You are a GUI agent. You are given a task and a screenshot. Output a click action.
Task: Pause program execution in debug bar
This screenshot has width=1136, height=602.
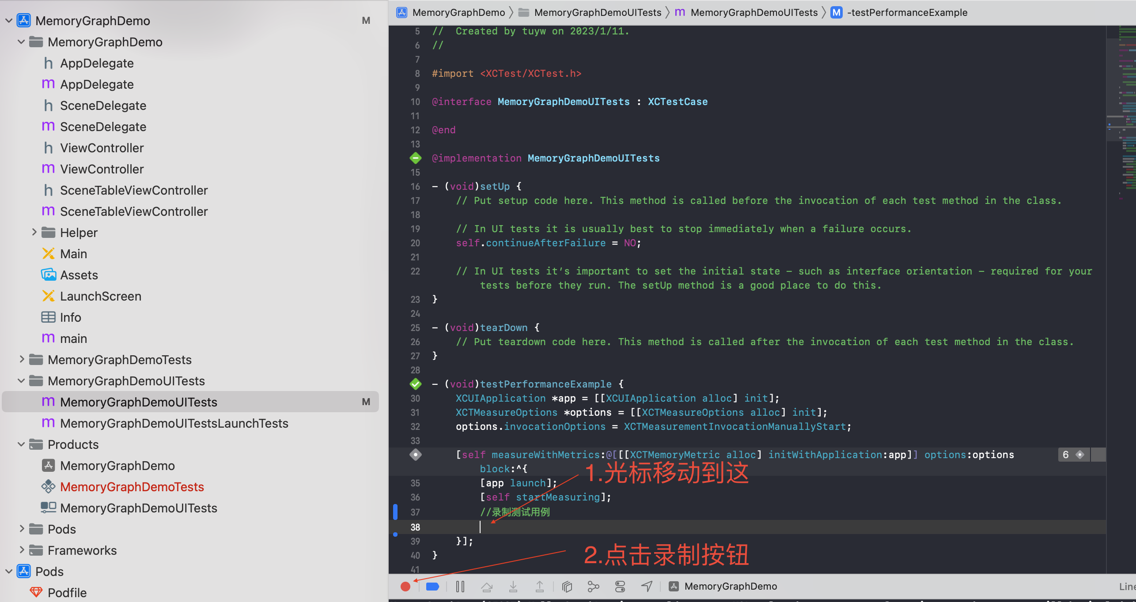[x=460, y=587]
